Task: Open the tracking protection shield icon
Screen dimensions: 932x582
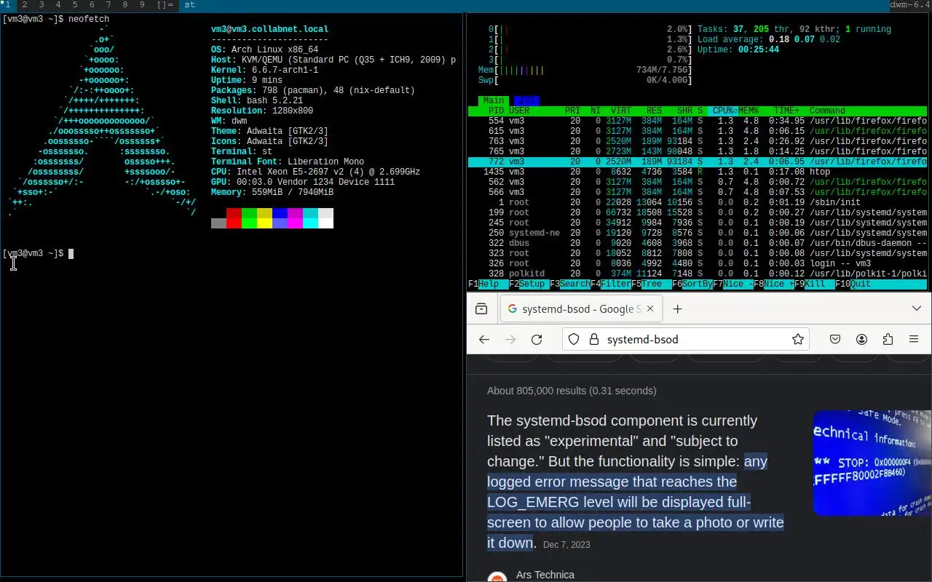Action: point(574,339)
